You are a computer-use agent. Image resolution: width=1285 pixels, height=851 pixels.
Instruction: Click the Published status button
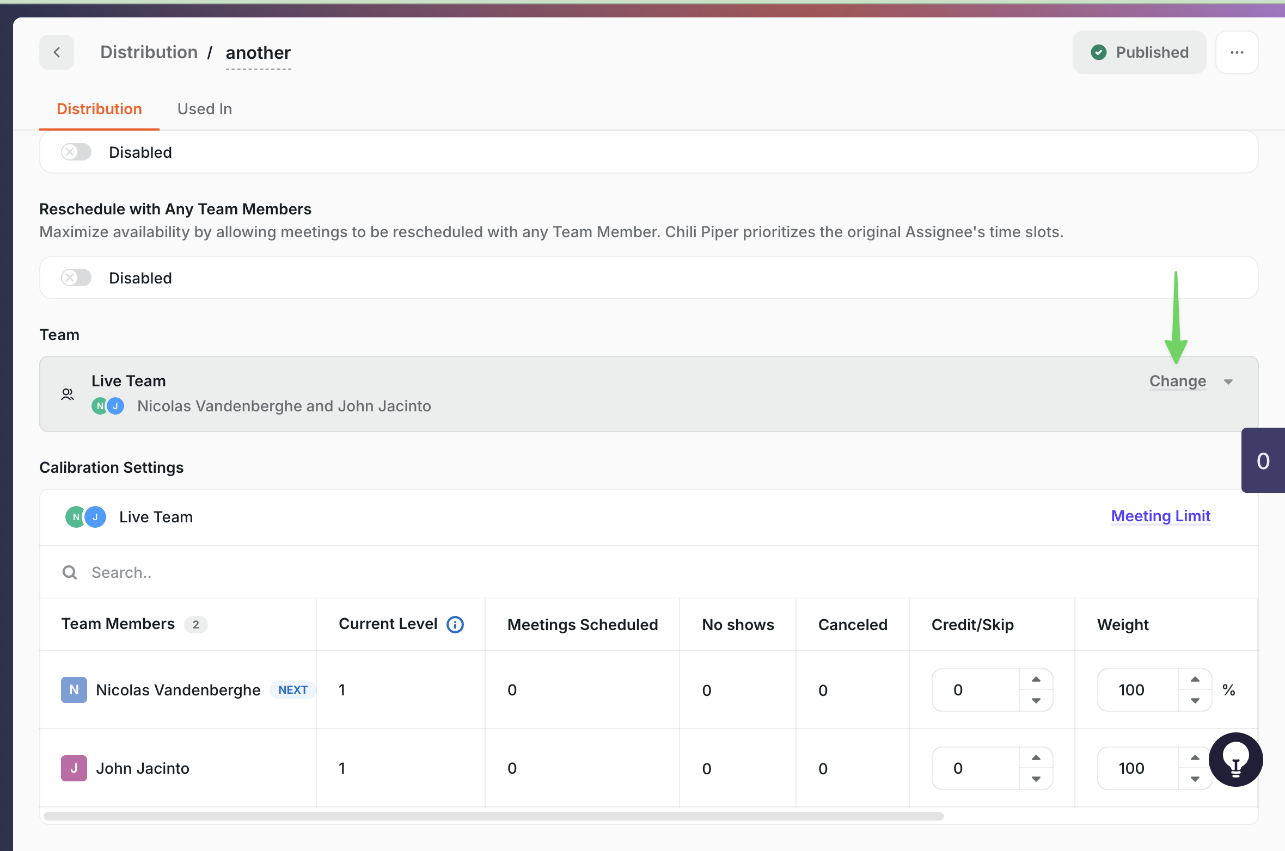tap(1139, 52)
